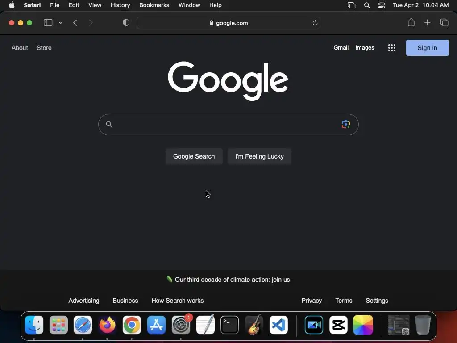The width and height of the screenshot is (457, 343).
Task: Visit the About link
Action: (x=20, y=48)
